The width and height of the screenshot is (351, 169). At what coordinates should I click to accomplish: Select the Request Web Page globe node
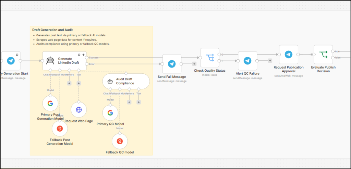tap(79, 110)
